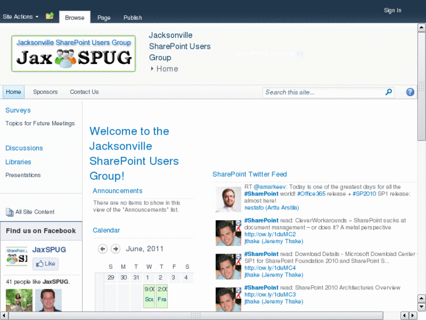
Task: Click Jeremy Thake avatar beside CleverWorkarounds tweet
Action: click(x=228, y=233)
